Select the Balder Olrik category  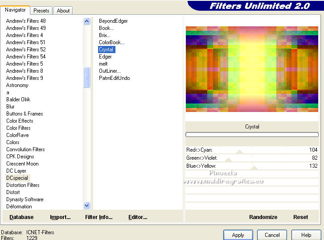click(x=18, y=99)
